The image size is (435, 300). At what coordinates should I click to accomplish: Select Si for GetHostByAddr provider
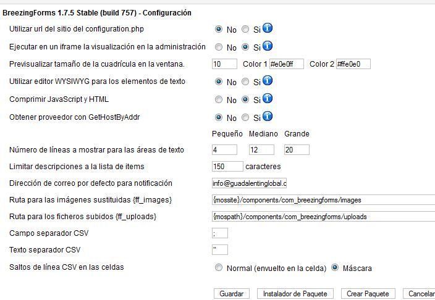click(x=245, y=117)
